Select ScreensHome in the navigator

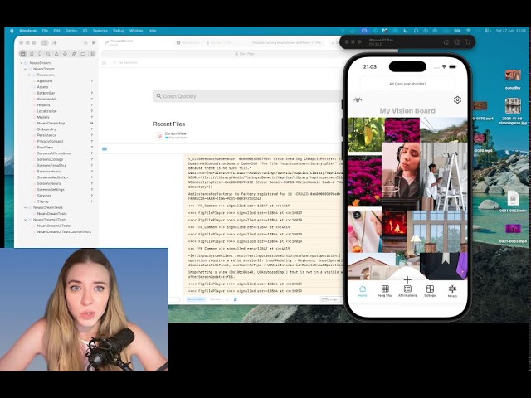[x=48, y=172]
